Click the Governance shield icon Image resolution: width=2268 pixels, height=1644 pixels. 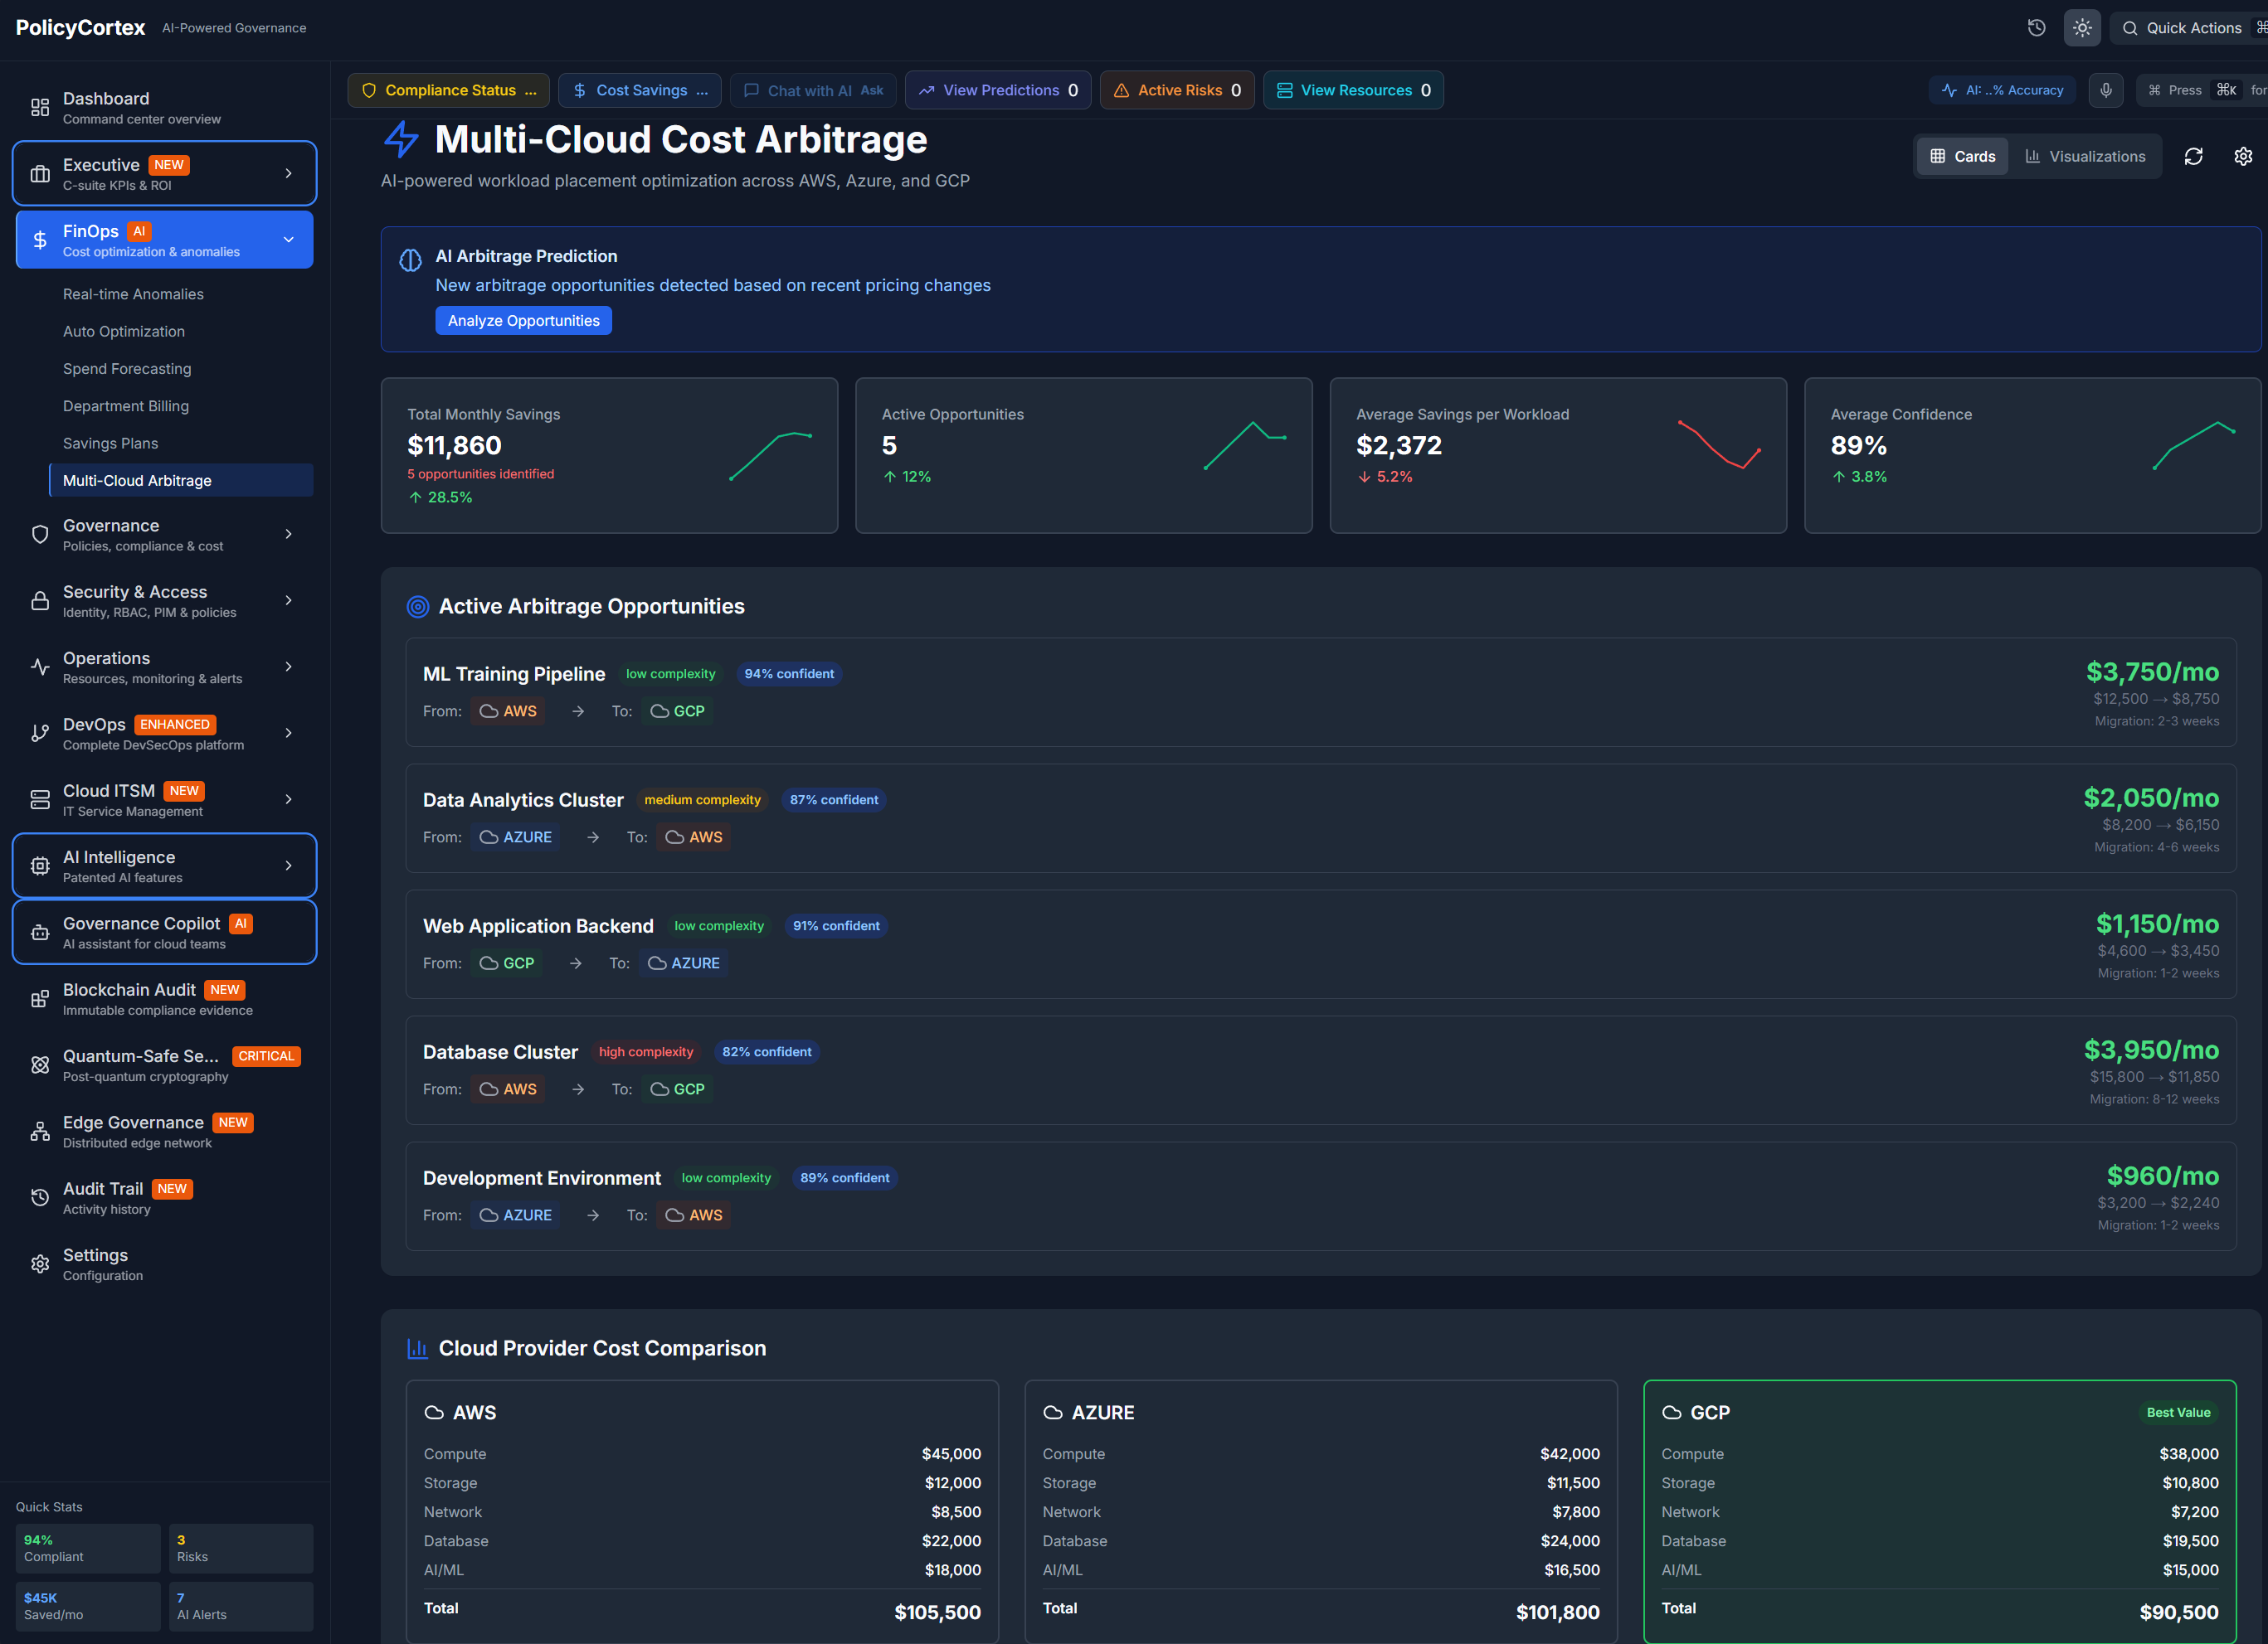point(40,535)
